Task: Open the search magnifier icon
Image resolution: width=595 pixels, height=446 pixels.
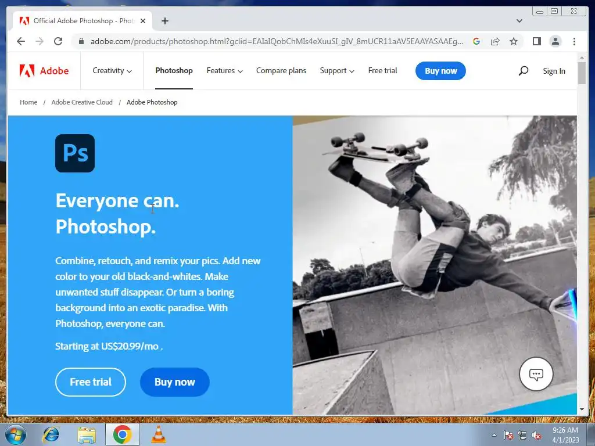Action: [x=524, y=70]
